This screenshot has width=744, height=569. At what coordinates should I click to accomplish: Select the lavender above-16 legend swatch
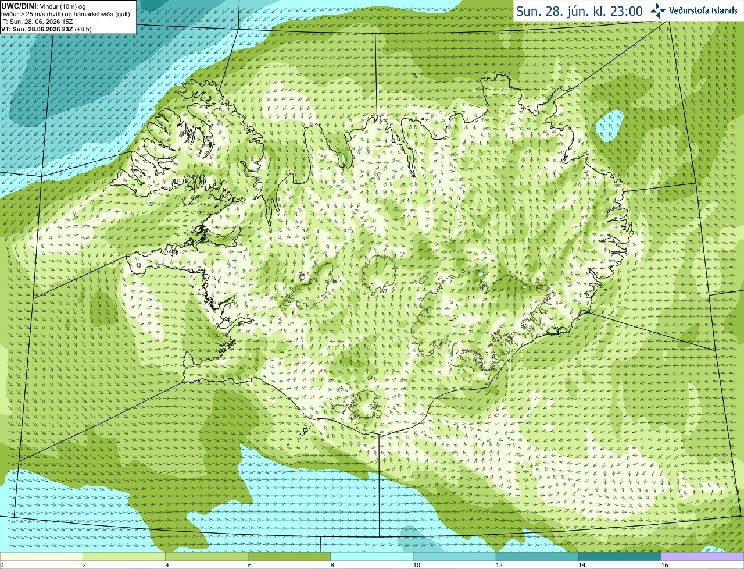[x=703, y=556]
